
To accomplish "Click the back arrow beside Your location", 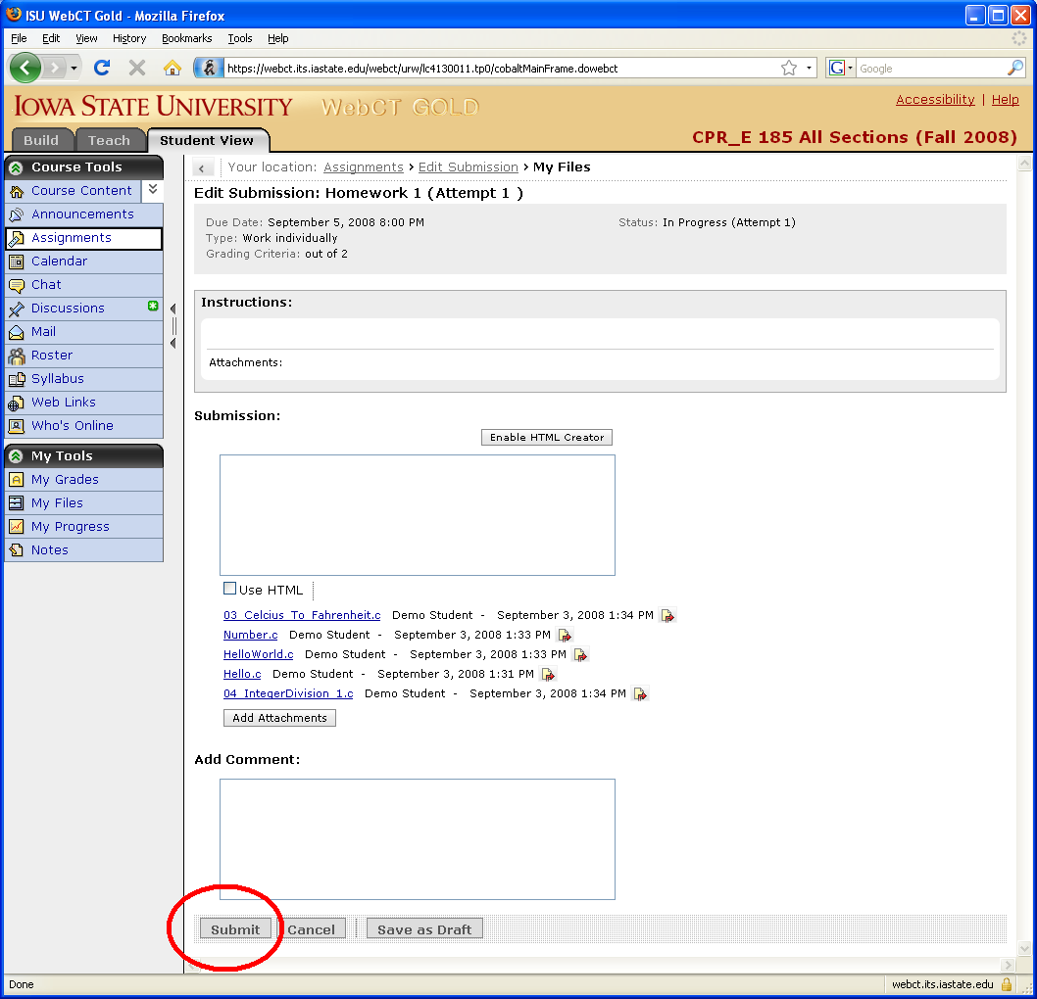I will point(204,168).
